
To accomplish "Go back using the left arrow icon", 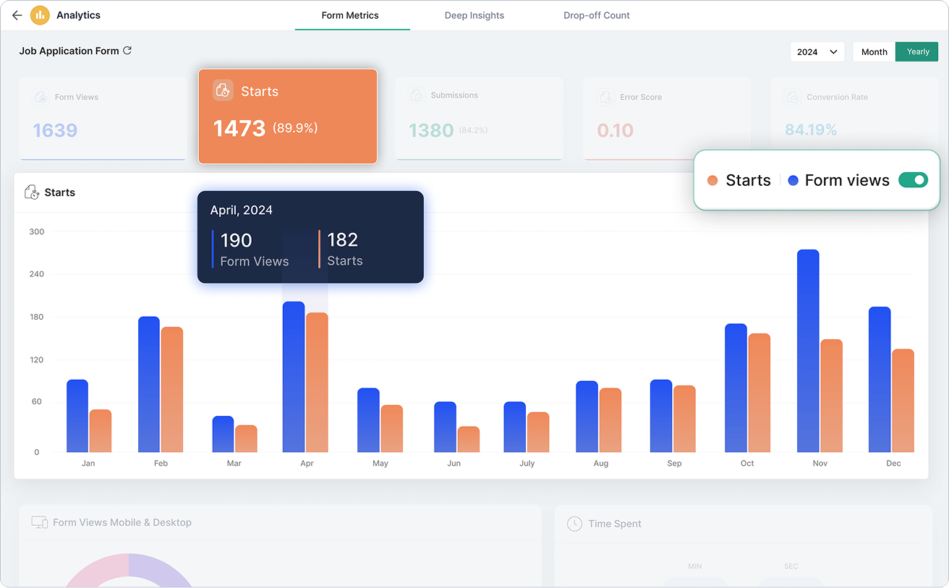I will [x=17, y=15].
